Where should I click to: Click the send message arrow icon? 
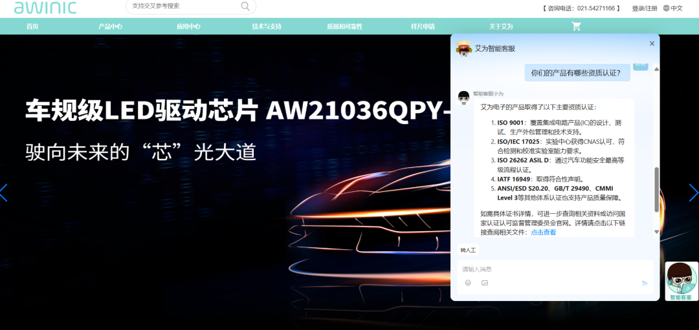point(645,283)
